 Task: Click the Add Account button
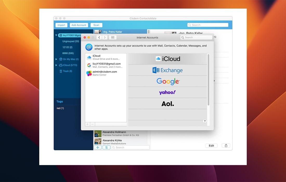point(79,25)
